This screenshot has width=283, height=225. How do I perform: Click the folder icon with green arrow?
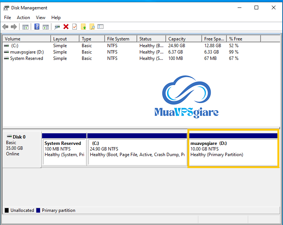tap(83, 27)
